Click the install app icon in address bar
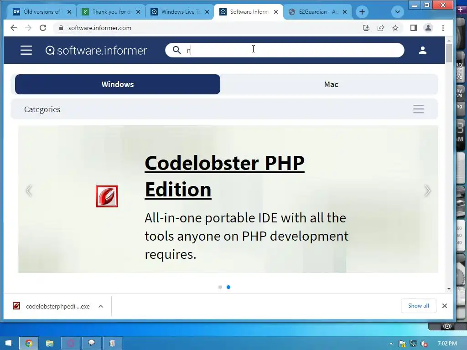 tap(366, 28)
